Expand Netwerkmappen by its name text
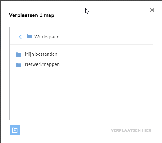 point(42,65)
